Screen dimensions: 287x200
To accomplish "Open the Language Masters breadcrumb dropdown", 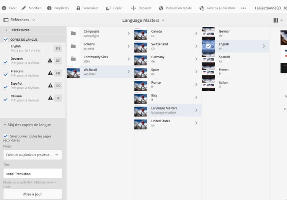I will (x=163, y=20).
